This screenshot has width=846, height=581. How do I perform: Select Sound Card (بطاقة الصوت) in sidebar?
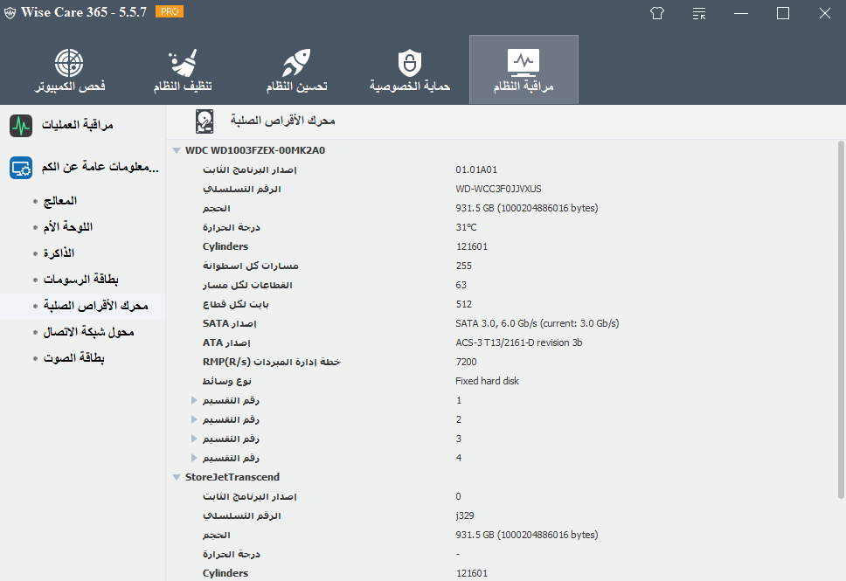pyautogui.click(x=74, y=358)
